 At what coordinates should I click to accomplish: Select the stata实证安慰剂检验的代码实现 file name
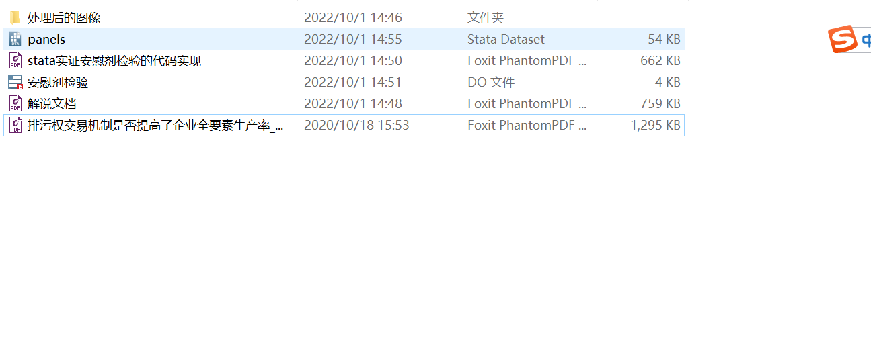(114, 61)
